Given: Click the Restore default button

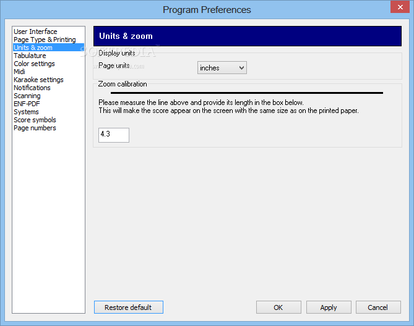Looking at the screenshot, I should point(129,307).
